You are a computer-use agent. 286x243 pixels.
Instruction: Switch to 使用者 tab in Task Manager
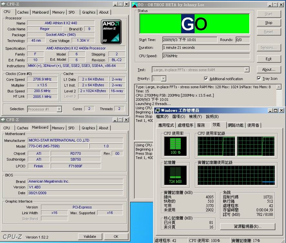click(253, 125)
